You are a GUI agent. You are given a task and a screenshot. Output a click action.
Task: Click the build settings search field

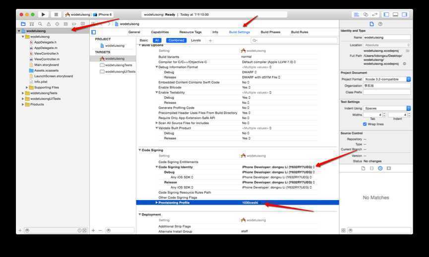coord(294,41)
